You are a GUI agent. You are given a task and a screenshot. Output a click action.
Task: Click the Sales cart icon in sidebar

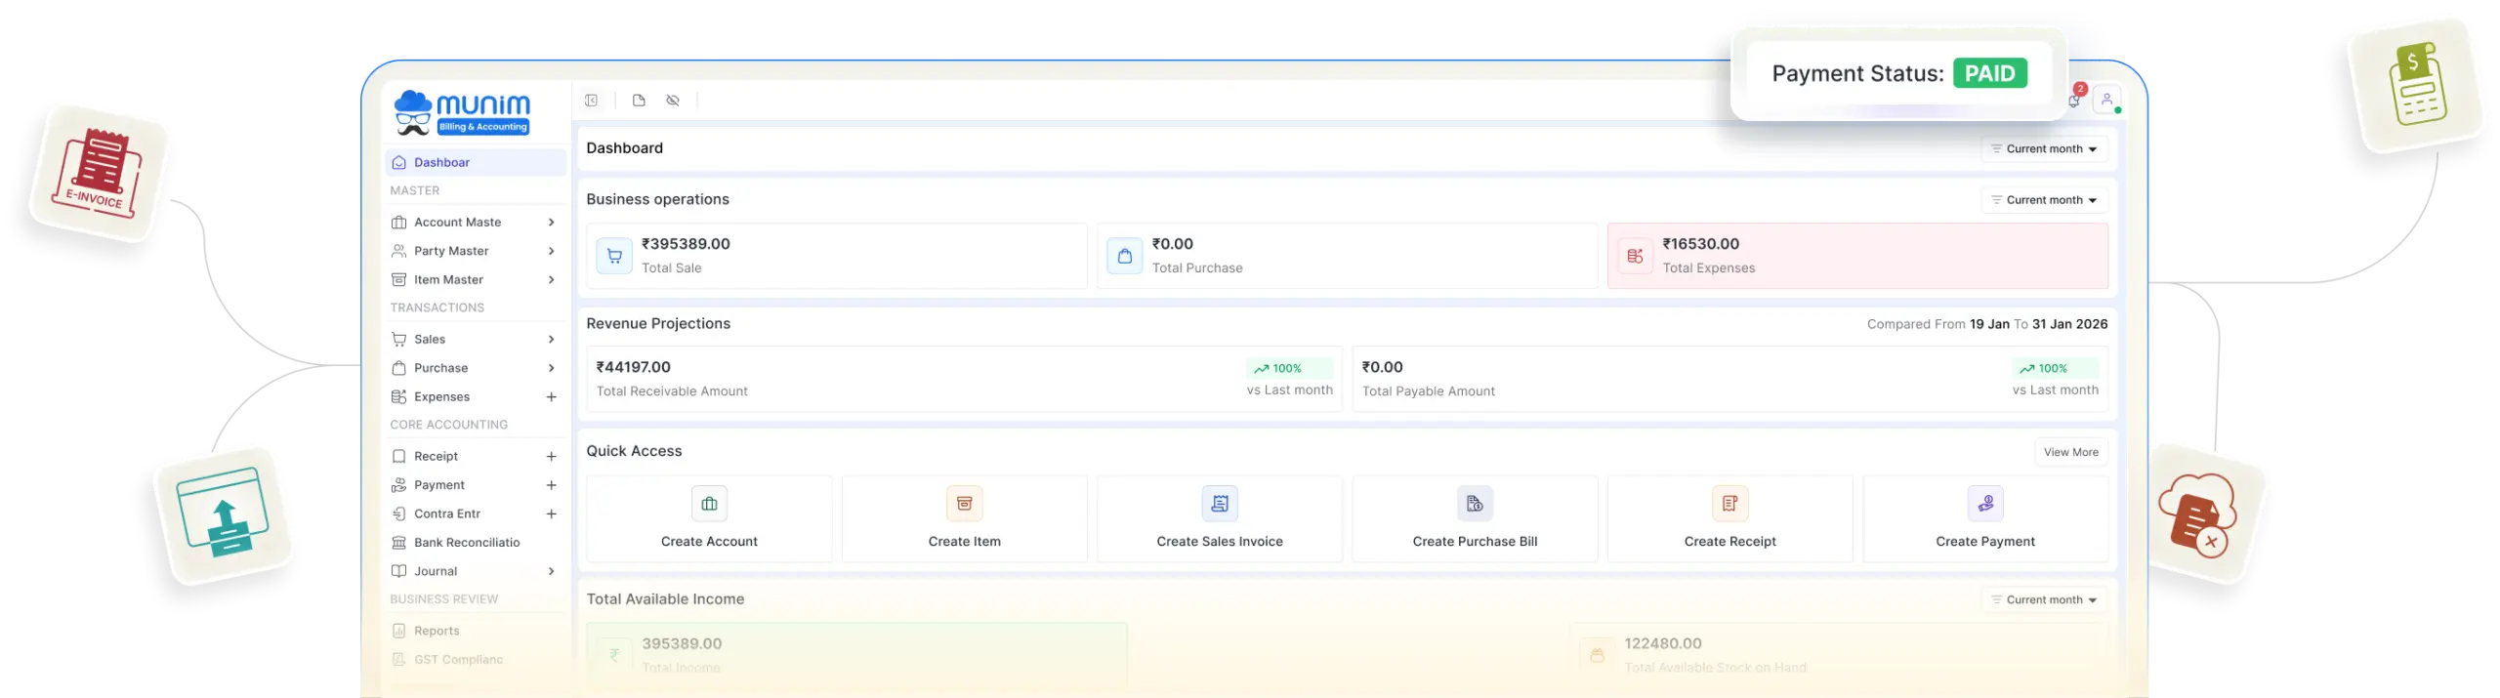point(398,340)
